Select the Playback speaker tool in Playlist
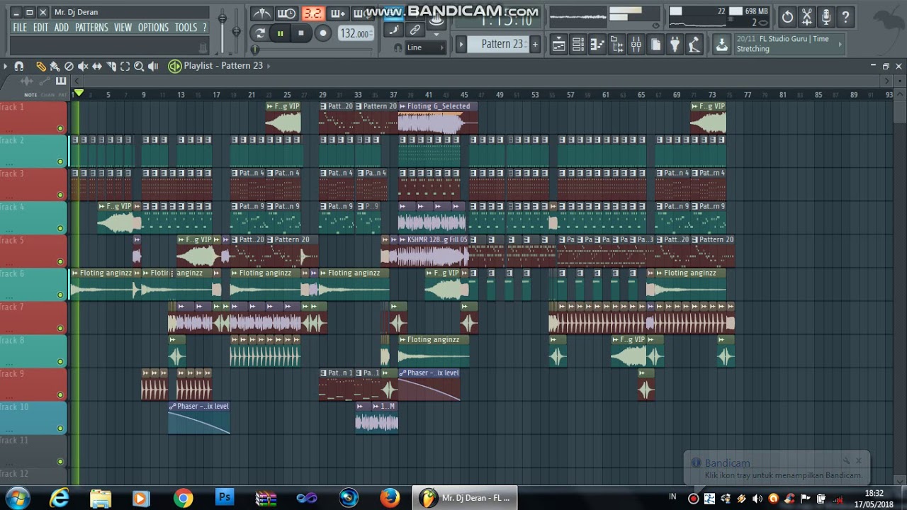The height and width of the screenshot is (510, 907). [153, 66]
